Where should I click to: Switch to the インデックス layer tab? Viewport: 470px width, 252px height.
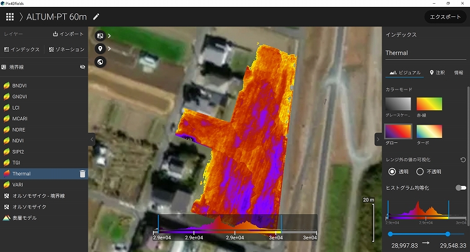point(21,49)
